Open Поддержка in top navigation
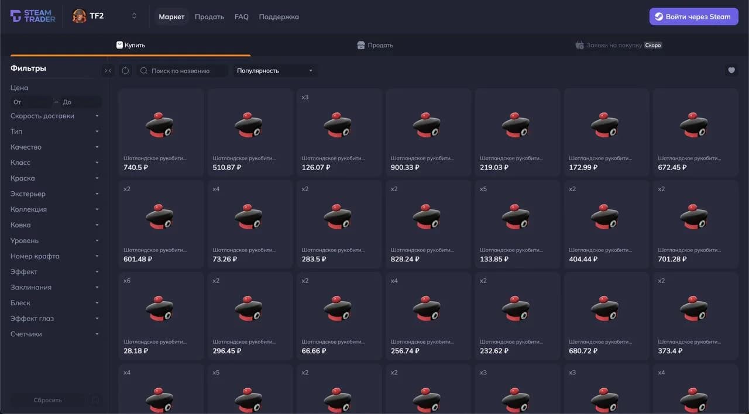749x414 pixels. pyautogui.click(x=279, y=16)
